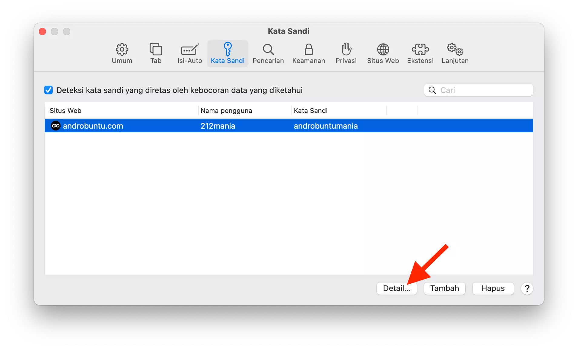
Task: Open the Umum settings pane
Action: 122,53
